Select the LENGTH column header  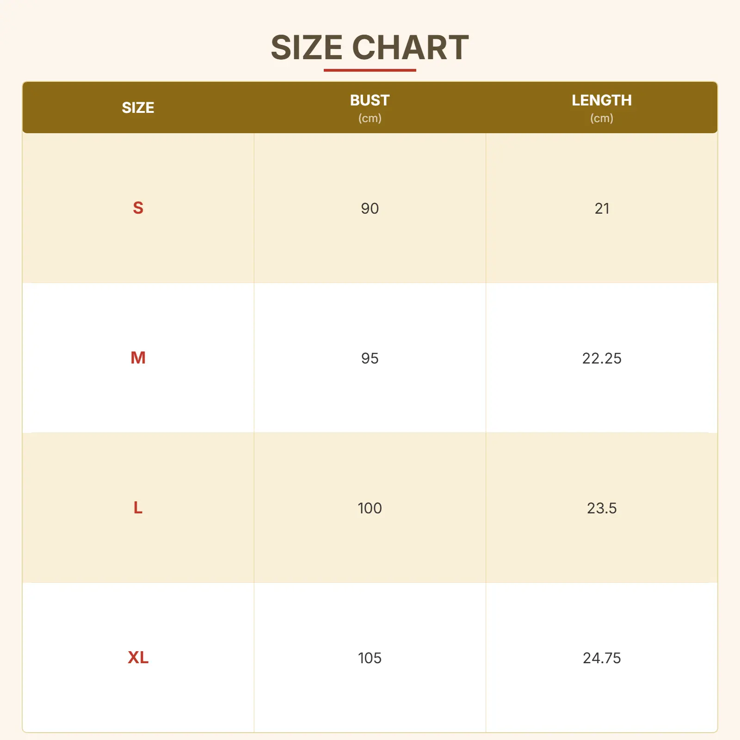coord(601,100)
